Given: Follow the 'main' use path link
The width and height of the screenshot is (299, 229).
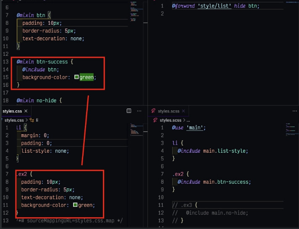Looking at the screenshot, I should point(195,128).
